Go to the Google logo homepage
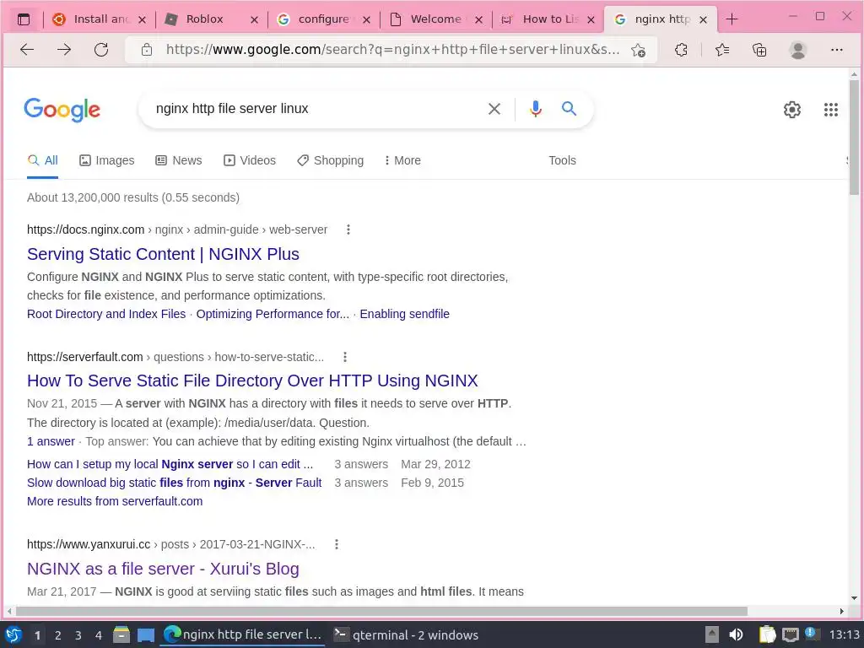 click(x=62, y=109)
